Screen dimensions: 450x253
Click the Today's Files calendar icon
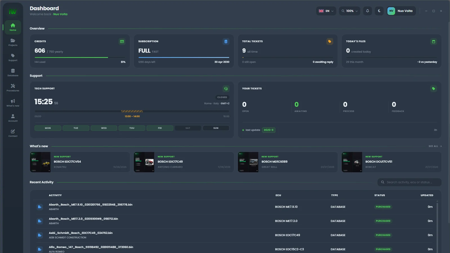[434, 42]
